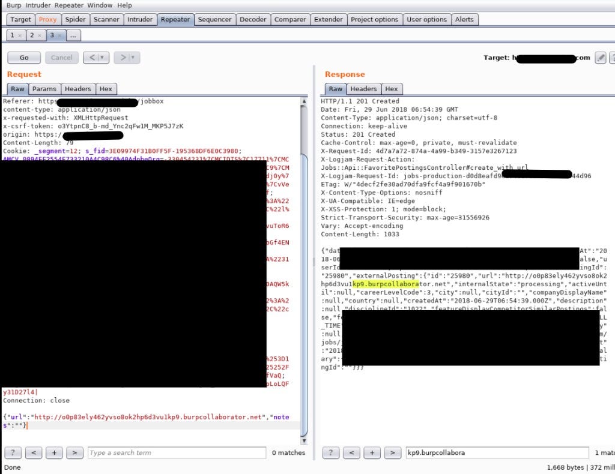The width and height of the screenshot is (615, 474).
Task: Open the User options tab
Action: [x=427, y=20]
